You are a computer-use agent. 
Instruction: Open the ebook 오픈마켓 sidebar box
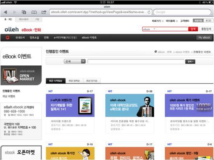coord(21,152)
